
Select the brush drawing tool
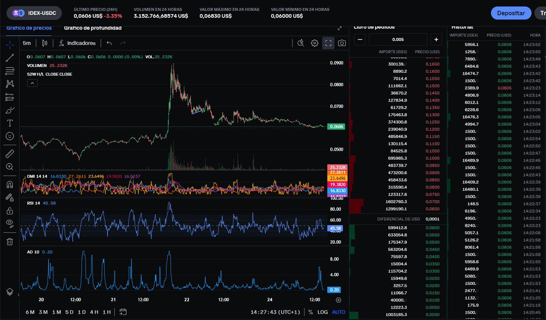[x=10, y=110]
